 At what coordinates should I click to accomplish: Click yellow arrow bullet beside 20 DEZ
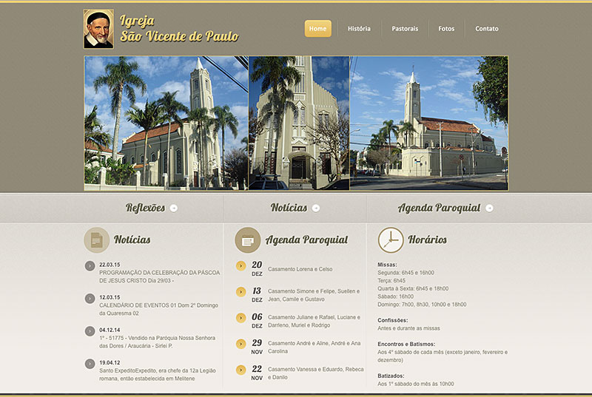[x=240, y=266]
